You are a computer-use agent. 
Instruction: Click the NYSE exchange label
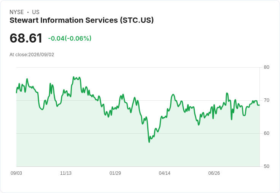(17, 12)
